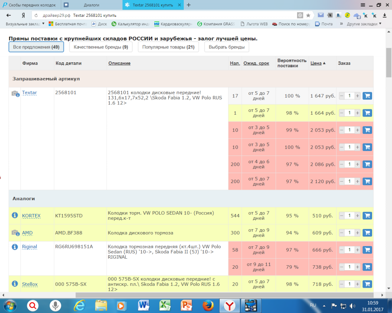Click vertical page scrollbar thumb

pyautogui.click(x=389, y=63)
